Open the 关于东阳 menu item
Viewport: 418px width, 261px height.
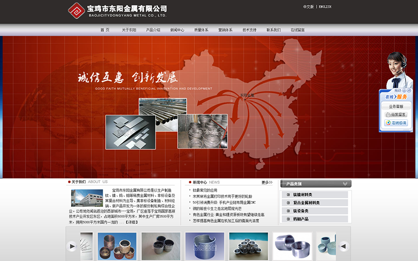pos(129,30)
